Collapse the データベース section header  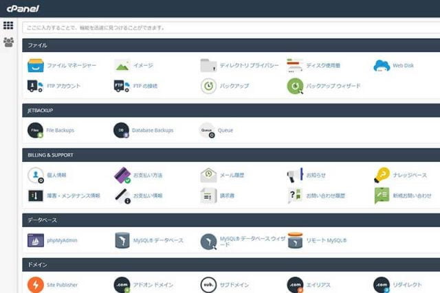[x=231, y=220]
